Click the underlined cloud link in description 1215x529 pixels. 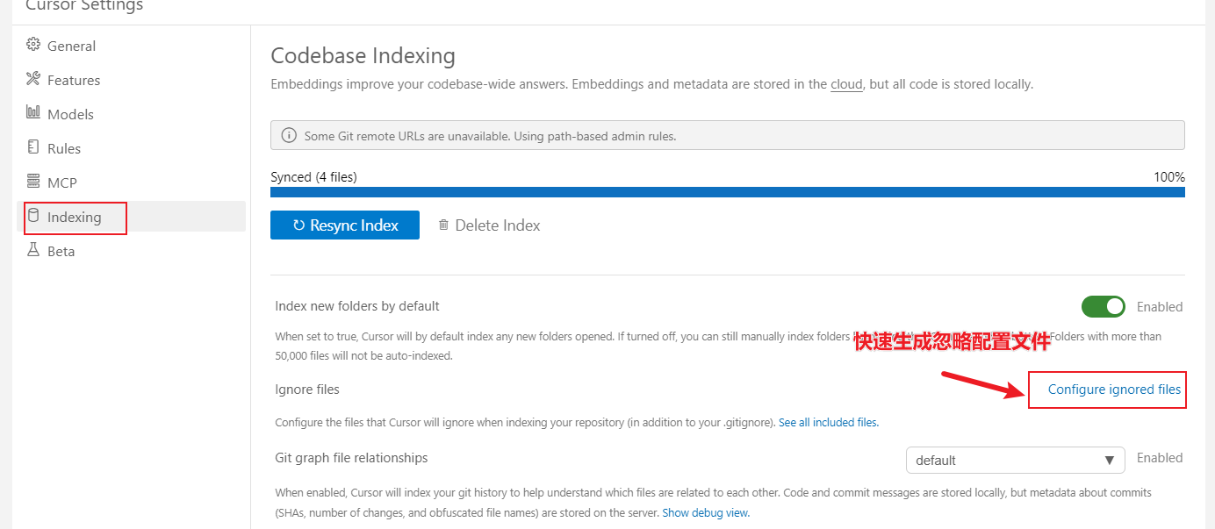[x=846, y=85]
